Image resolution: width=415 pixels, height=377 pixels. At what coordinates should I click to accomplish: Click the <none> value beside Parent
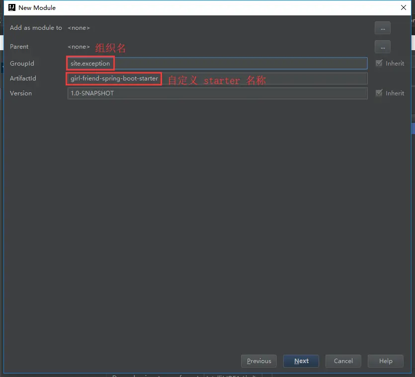pos(79,47)
